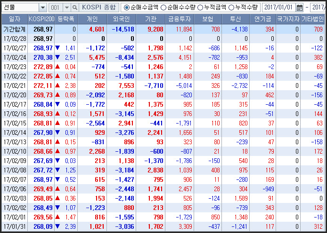Click the 보험 column header
This screenshot has width=327, height=233.
point(208,19)
